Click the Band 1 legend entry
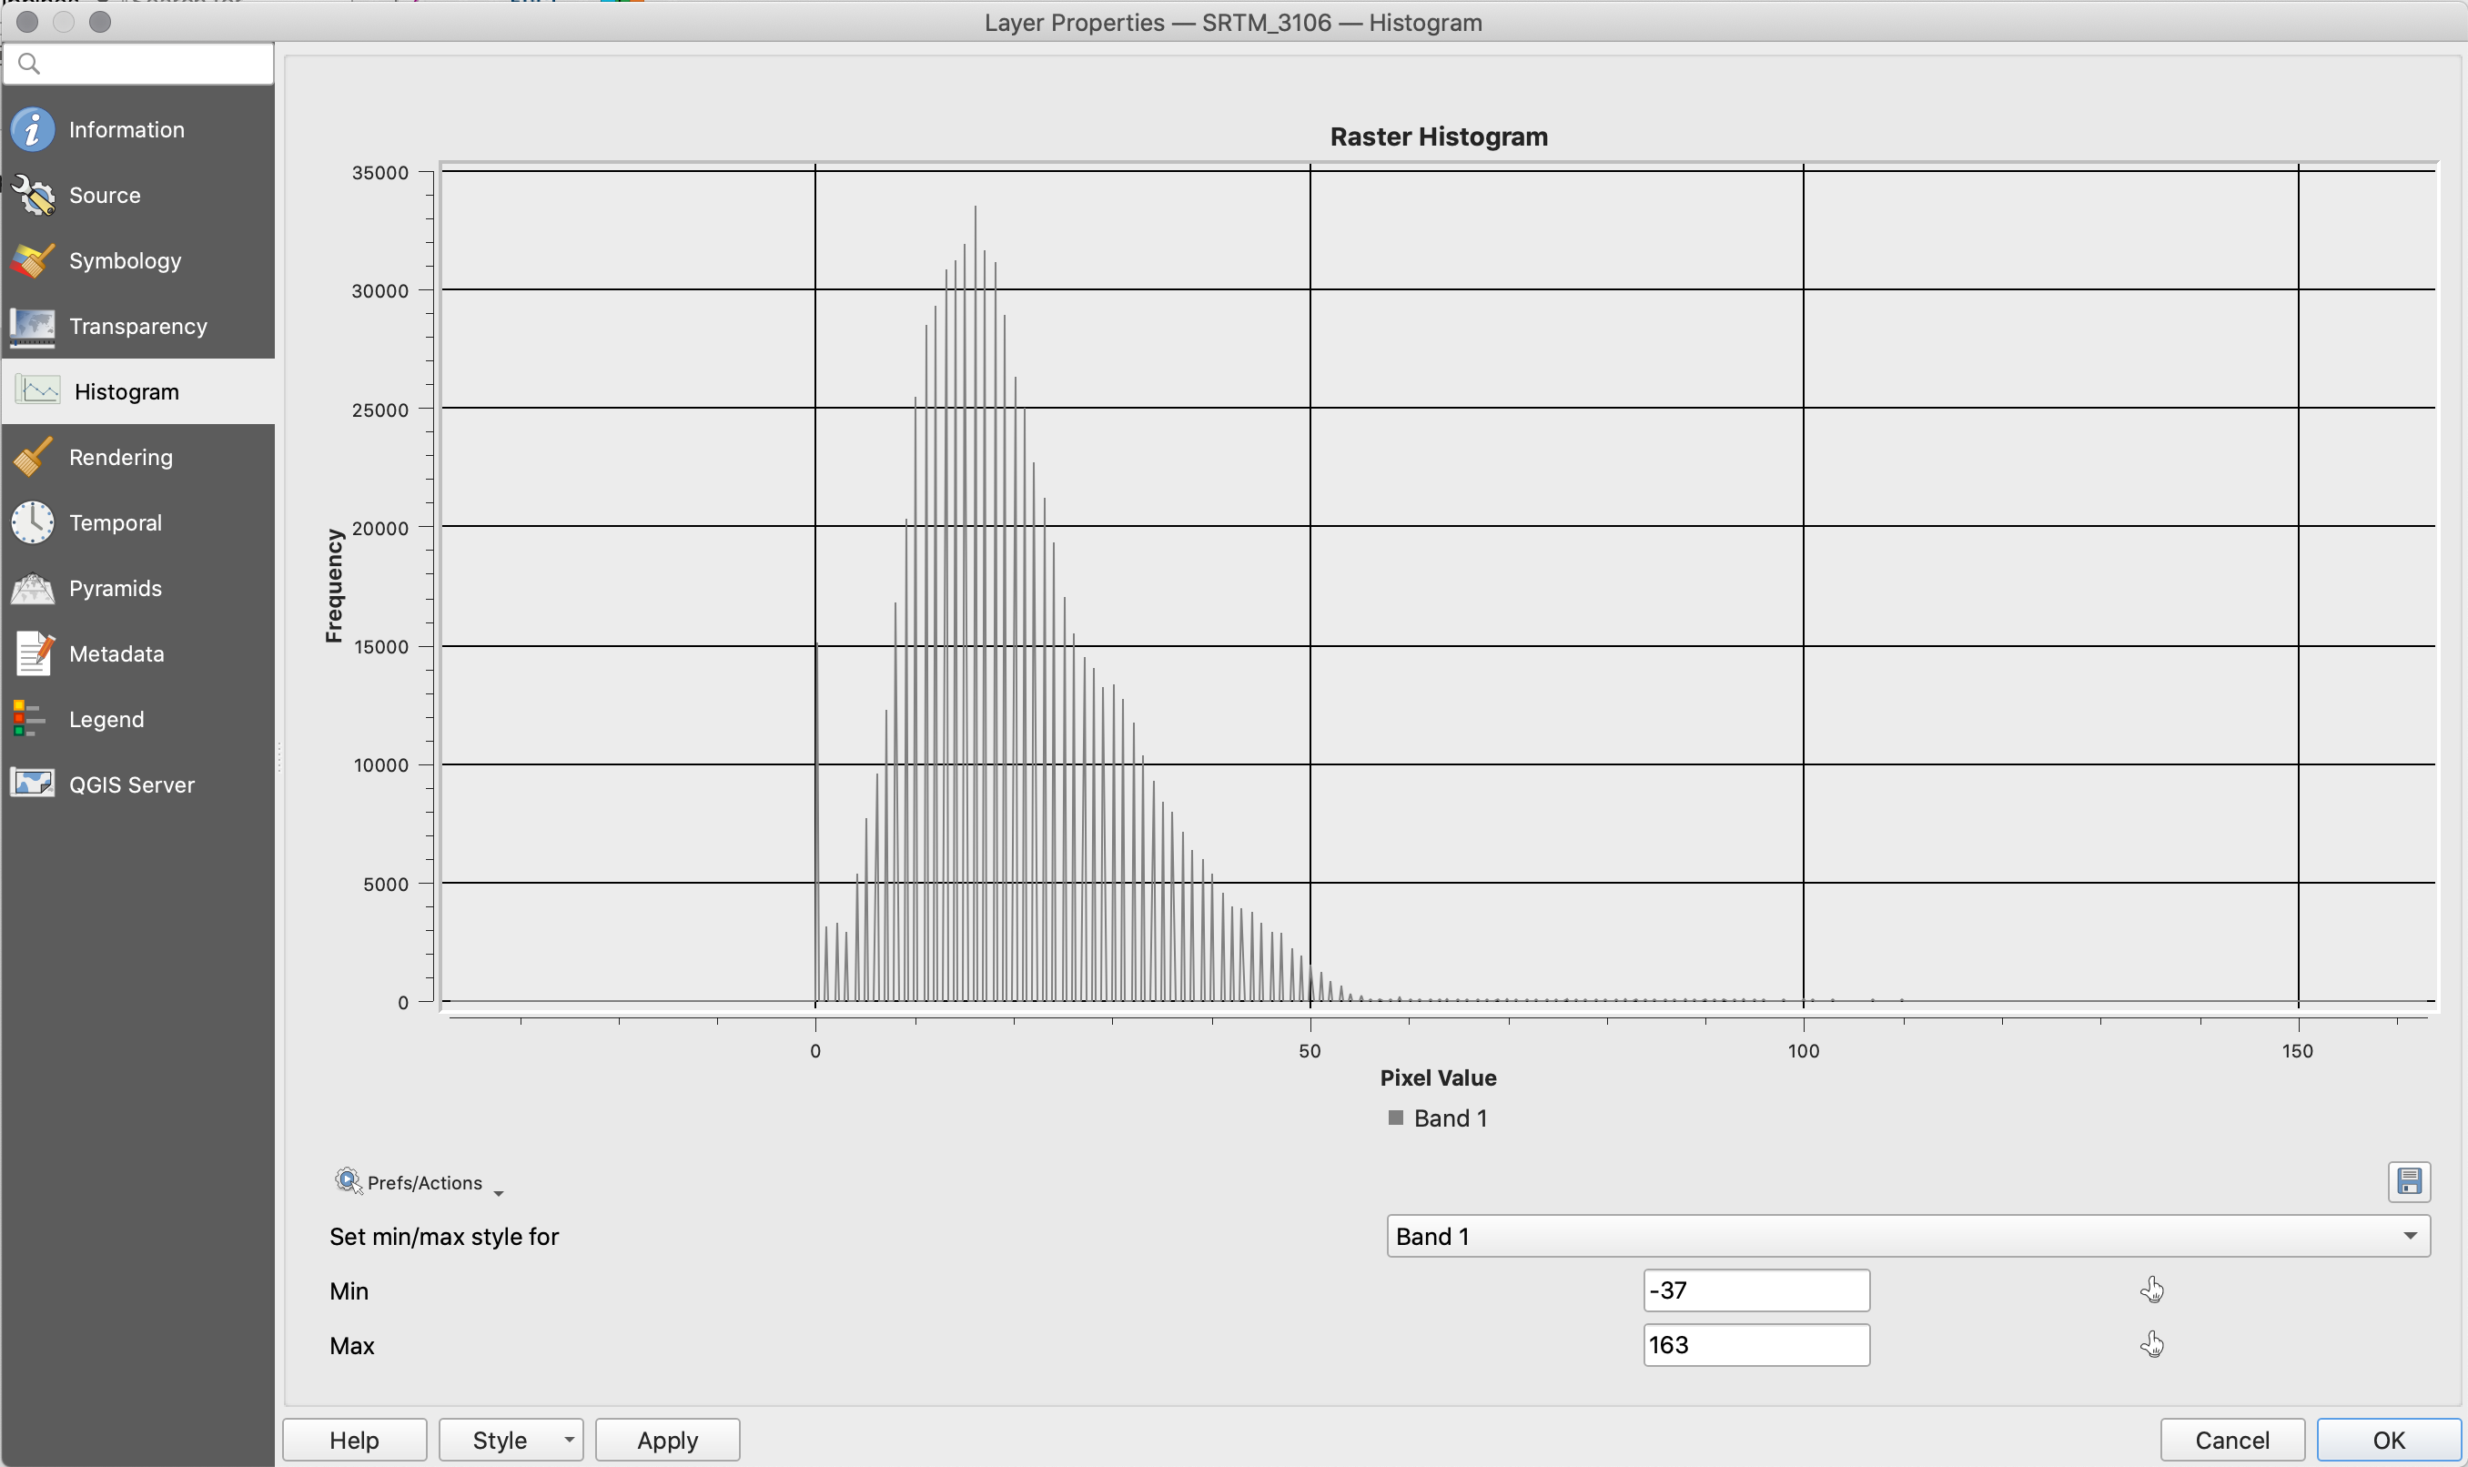Image resolution: width=2468 pixels, height=1467 pixels. point(1437,1118)
